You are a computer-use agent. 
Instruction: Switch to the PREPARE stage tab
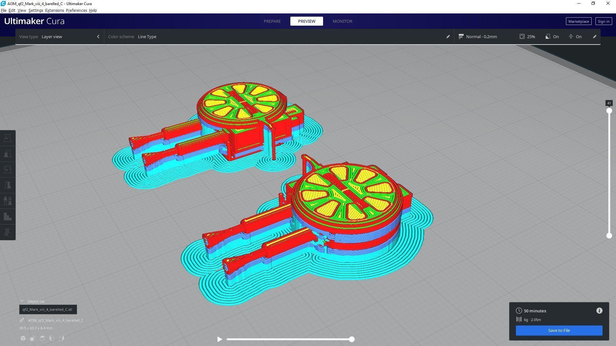coord(272,21)
